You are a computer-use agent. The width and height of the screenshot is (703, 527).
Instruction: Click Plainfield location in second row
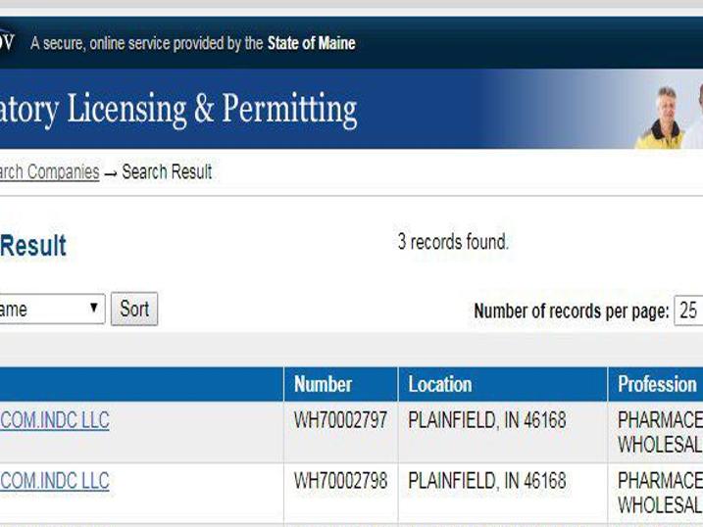click(487, 482)
